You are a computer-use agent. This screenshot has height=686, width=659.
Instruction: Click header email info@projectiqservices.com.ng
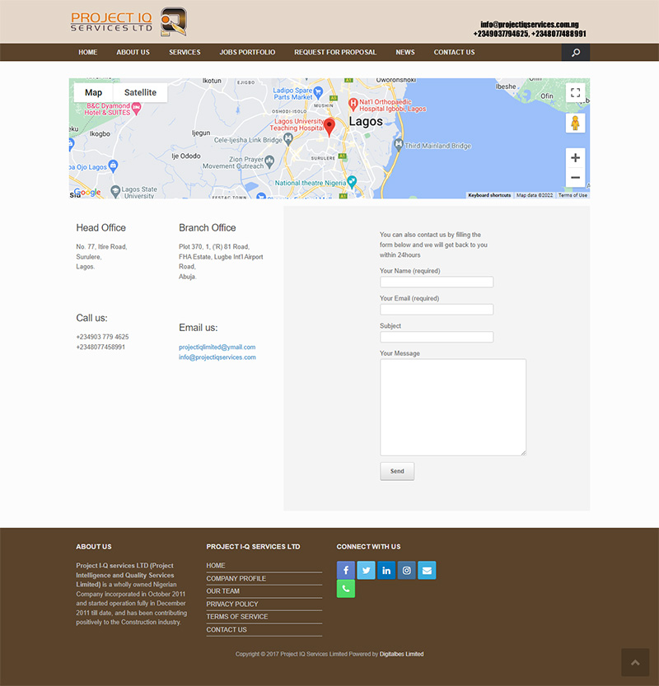pos(530,25)
